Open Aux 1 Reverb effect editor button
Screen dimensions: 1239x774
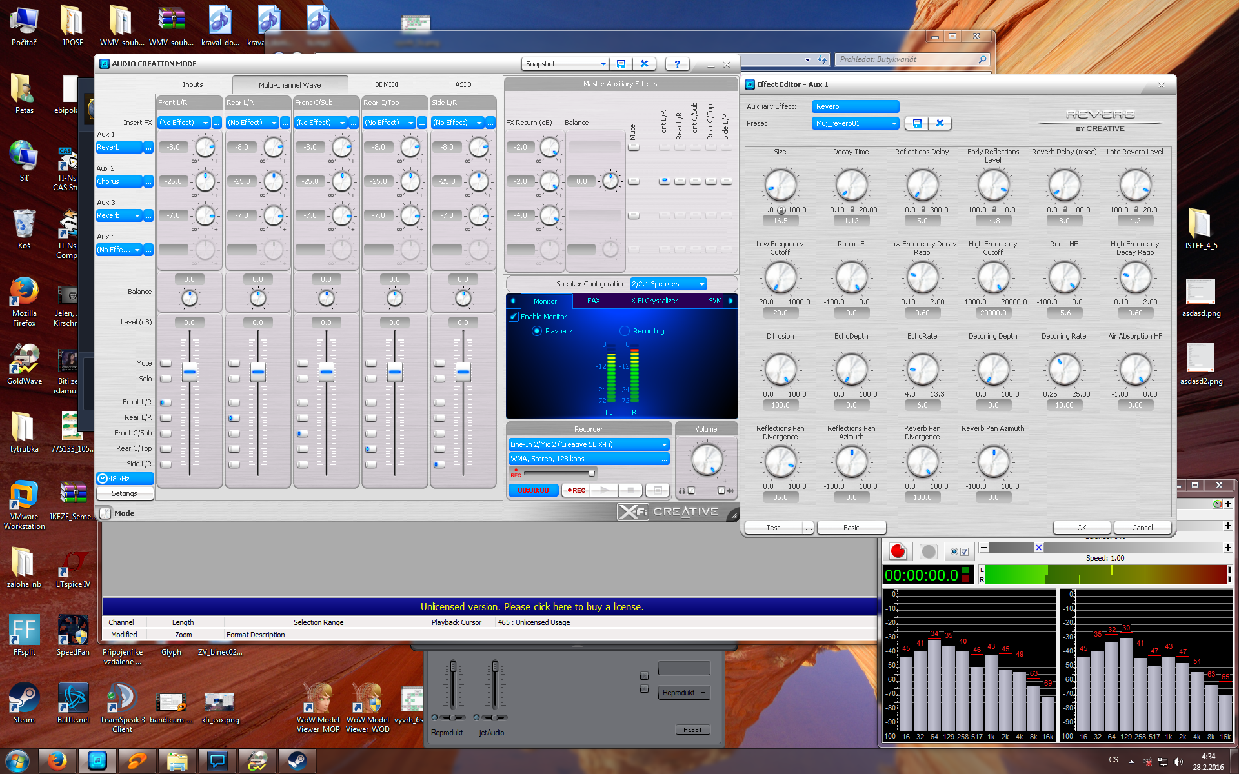(148, 148)
